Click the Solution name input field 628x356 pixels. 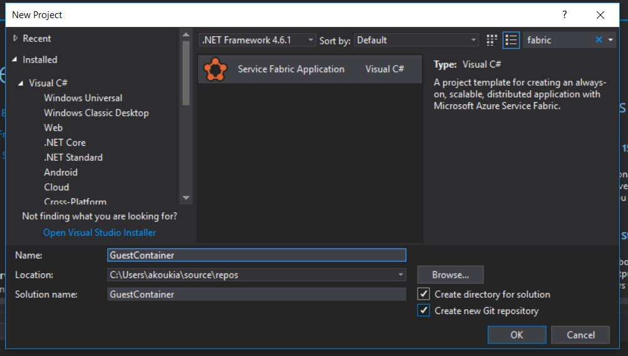click(257, 295)
